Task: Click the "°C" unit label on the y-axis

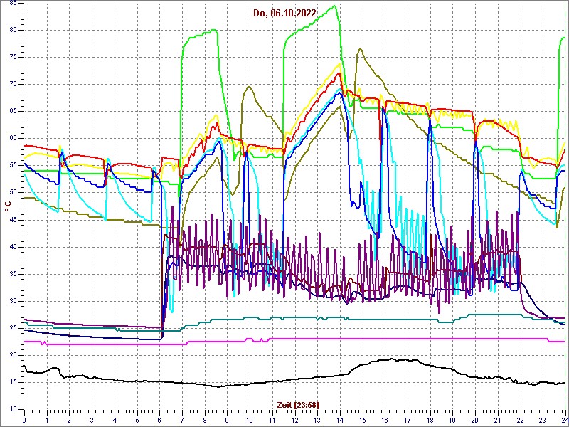Action: point(7,206)
